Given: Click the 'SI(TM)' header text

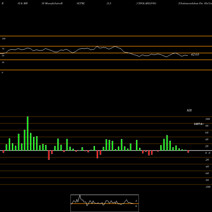Looking at the screenshot, I should click(81, 3).
